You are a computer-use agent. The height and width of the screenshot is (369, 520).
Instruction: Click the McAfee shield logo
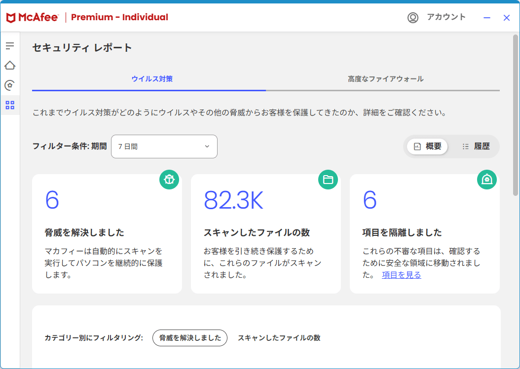[11, 18]
